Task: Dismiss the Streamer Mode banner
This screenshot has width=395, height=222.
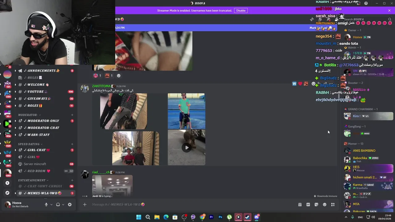Action: 389,10
